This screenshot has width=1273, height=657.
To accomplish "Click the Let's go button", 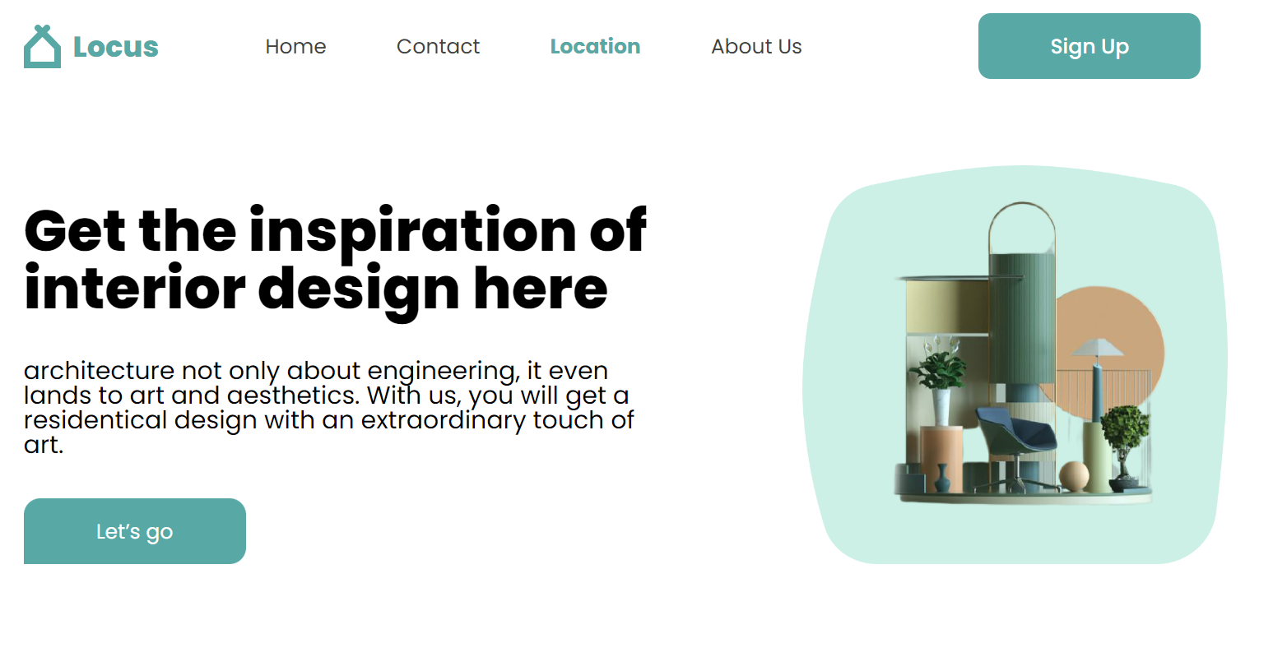I will [x=135, y=531].
